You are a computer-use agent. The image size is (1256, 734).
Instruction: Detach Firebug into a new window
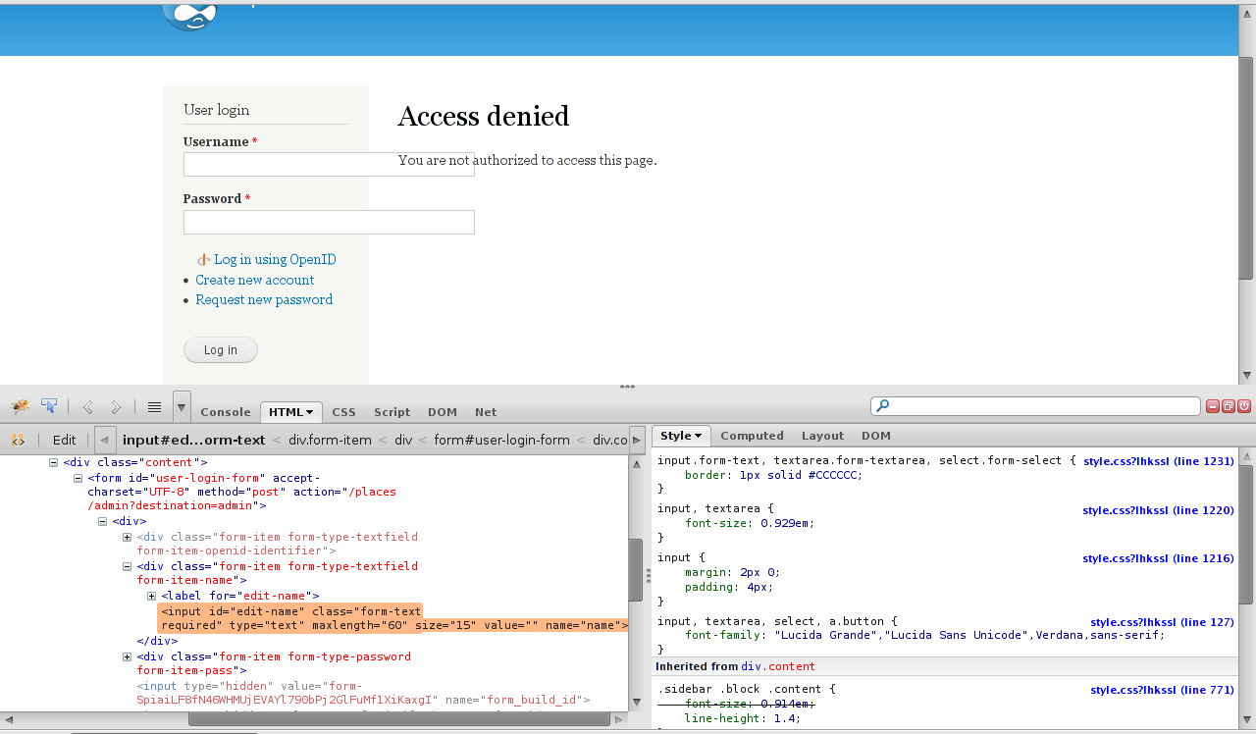[x=1229, y=406]
